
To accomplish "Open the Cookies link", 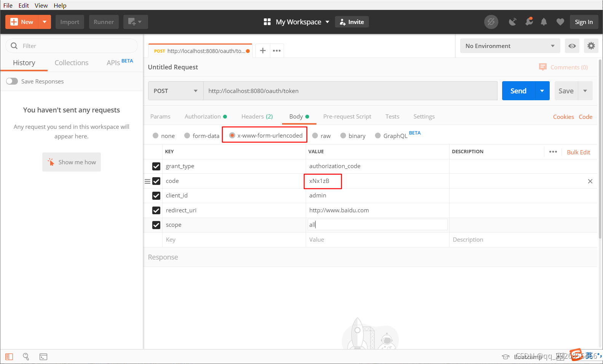I will tap(563, 117).
